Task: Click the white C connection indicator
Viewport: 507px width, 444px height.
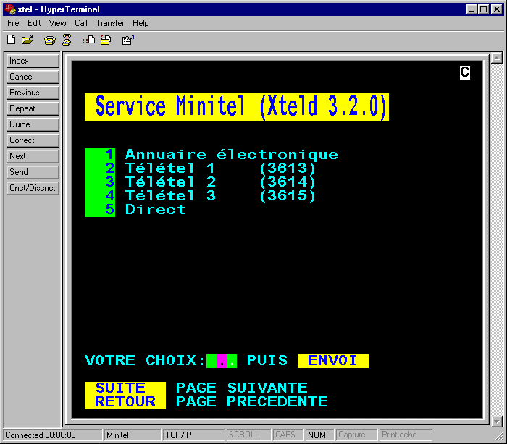Action: (465, 72)
